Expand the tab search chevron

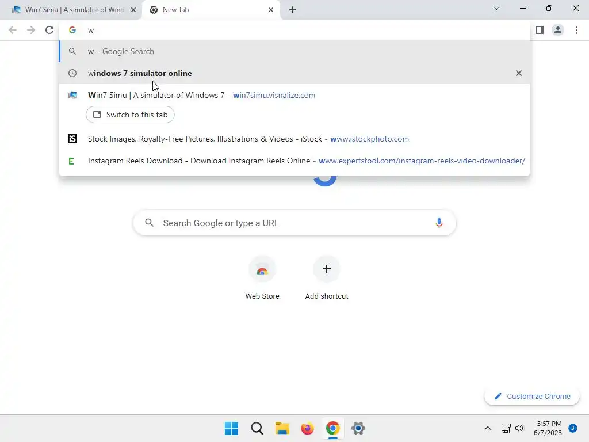point(496,8)
